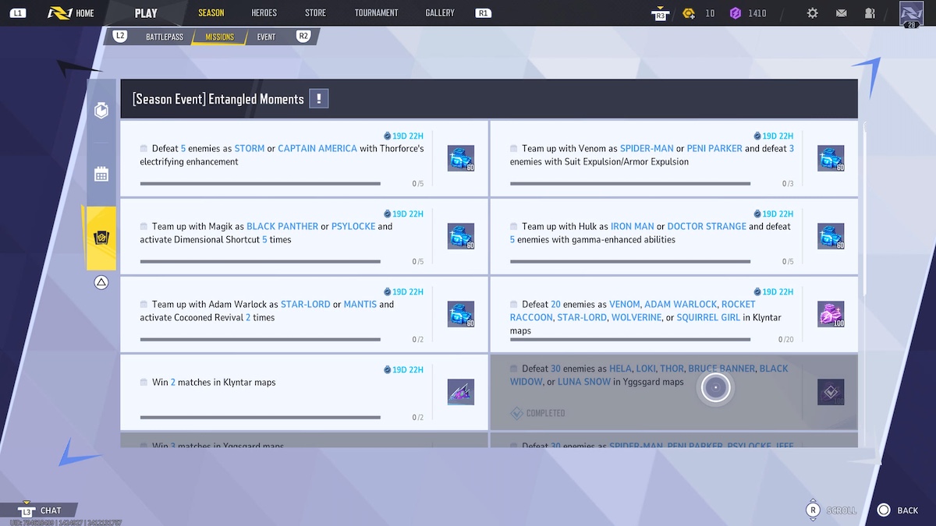Screen dimensions: 936x526
Task: Open the GALLERY tab
Action: (x=440, y=13)
